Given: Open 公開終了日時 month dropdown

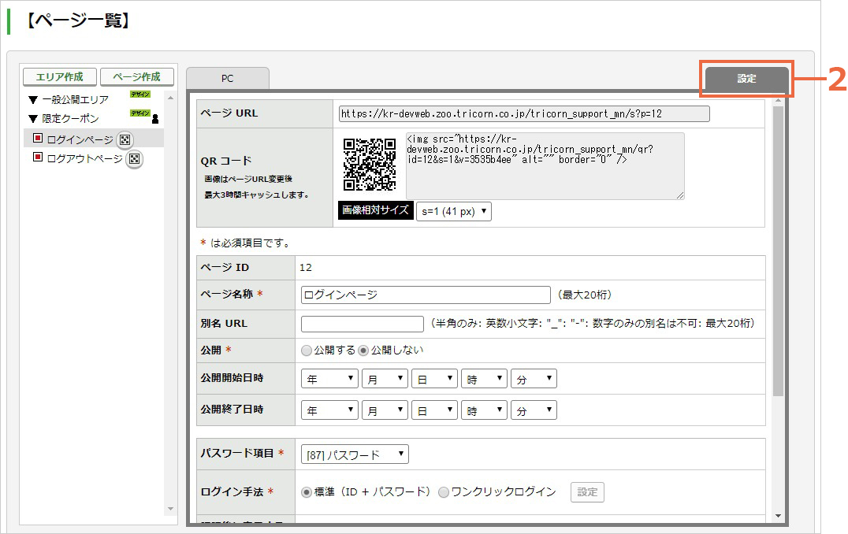Looking at the screenshot, I should [x=385, y=410].
